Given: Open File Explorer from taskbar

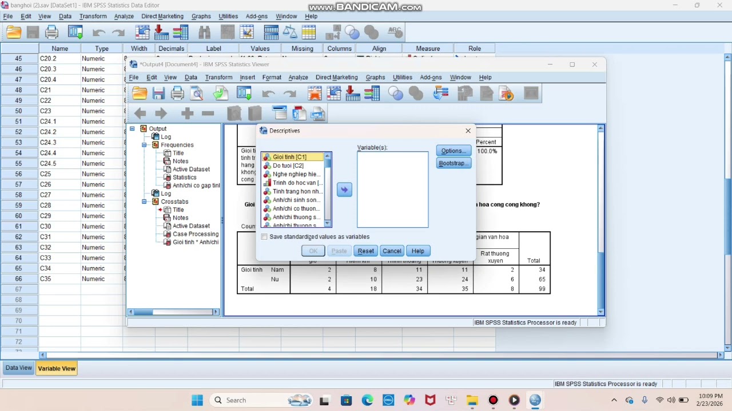Looking at the screenshot, I should pos(472,400).
